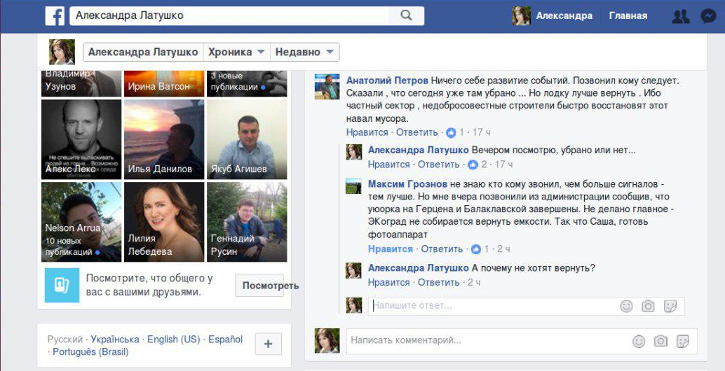Like the 'А почему не хотят вернуть?' comment
The height and width of the screenshot is (371, 725).
tap(389, 282)
